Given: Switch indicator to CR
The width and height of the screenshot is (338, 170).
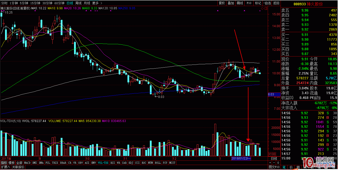Looking at the screenshot, I should 70,163.
